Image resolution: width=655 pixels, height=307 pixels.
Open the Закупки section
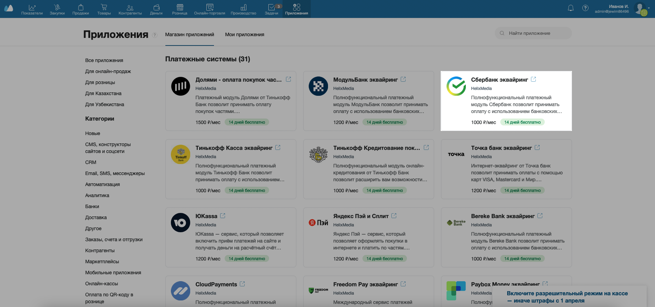(x=57, y=9)
